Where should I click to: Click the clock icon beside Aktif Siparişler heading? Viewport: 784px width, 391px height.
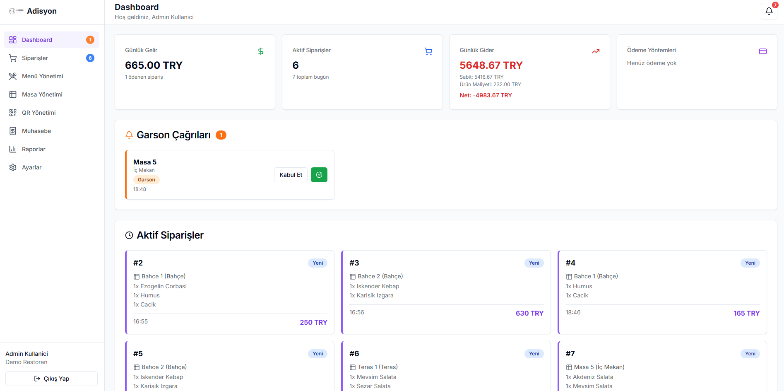pos(129,235)
